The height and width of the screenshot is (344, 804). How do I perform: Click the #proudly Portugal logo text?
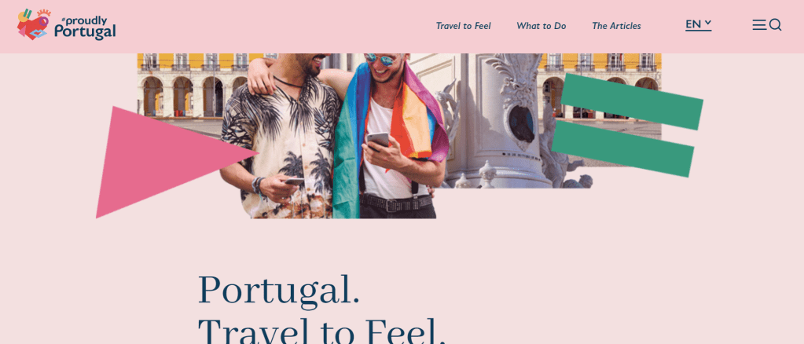coord(85,27)
